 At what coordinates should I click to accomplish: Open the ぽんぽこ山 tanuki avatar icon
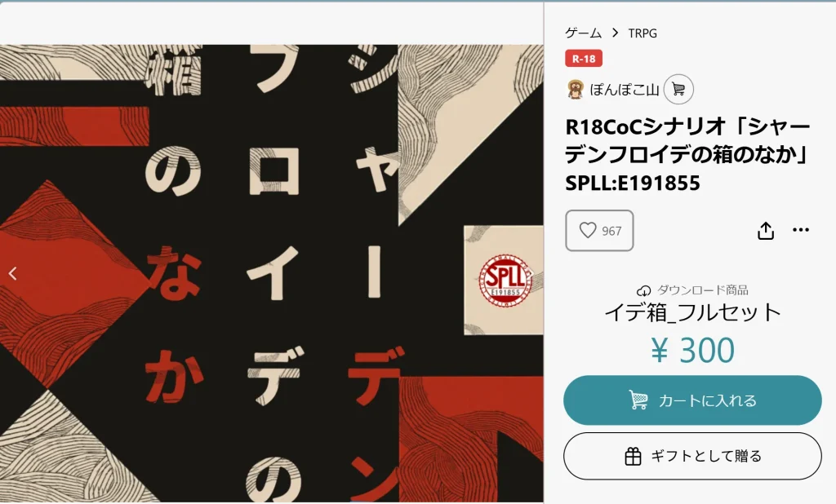[x=576, y=89]
